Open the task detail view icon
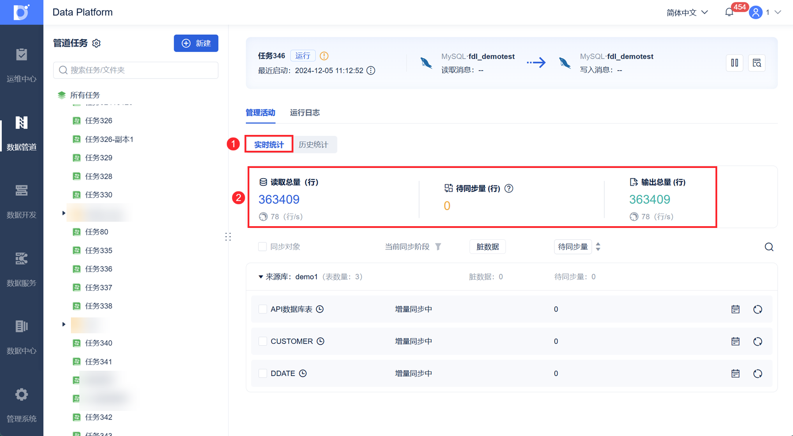The image size is (793, 436). coord(757,63)
